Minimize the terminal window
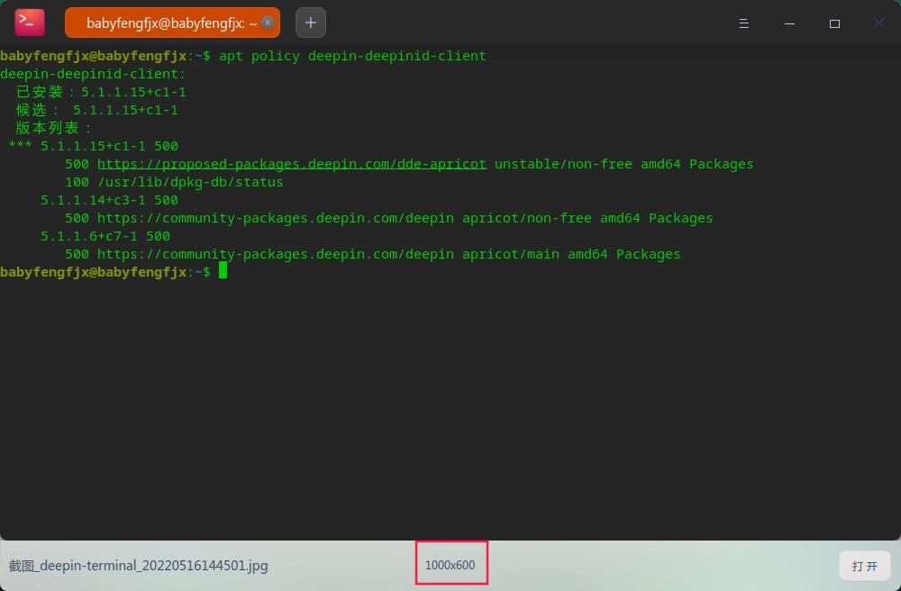Image resolution: width=901 pixels, height=591 pixels. 789,23
